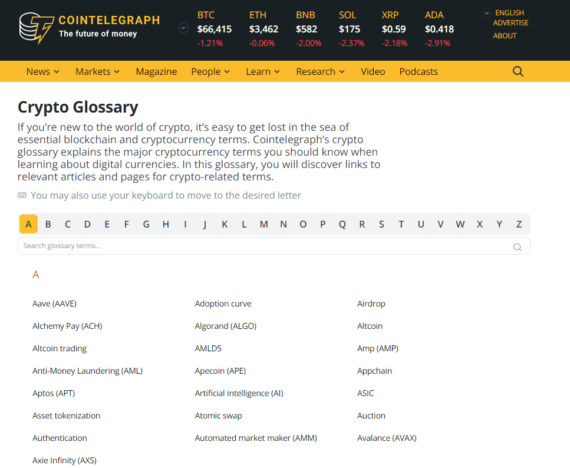Open Anti-Money Laundering (AML) term
This screenshot has height=468, width=570.
[x=88, y=371]
